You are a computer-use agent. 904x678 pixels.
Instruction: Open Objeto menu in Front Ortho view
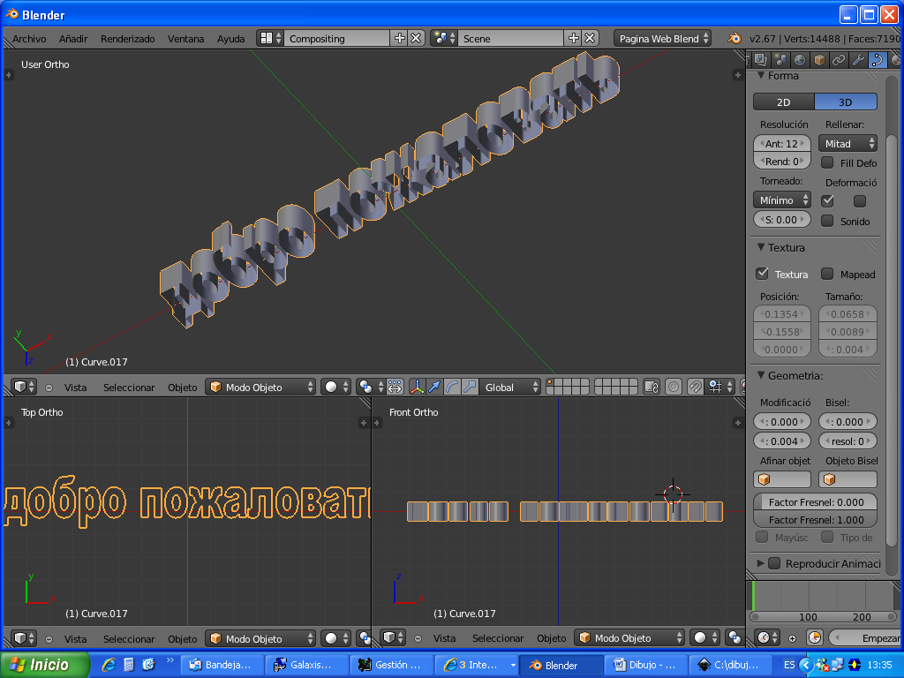pyautogui.click(x=551, y=638)
